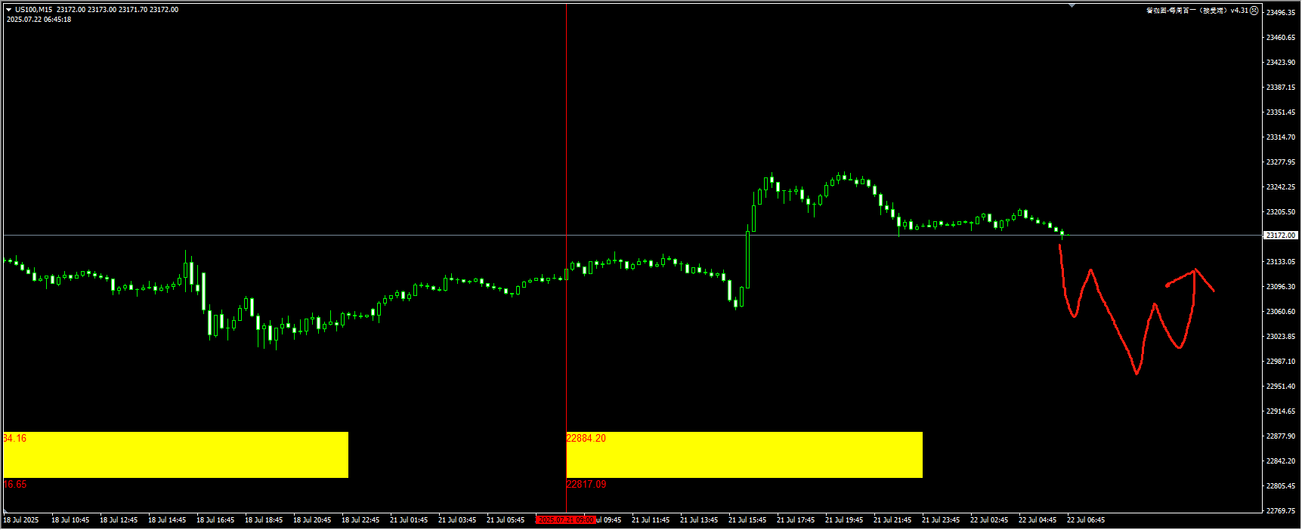
Task: Click the 21 Jul 13:45 time axis label
Action: [x=699, y=520]
